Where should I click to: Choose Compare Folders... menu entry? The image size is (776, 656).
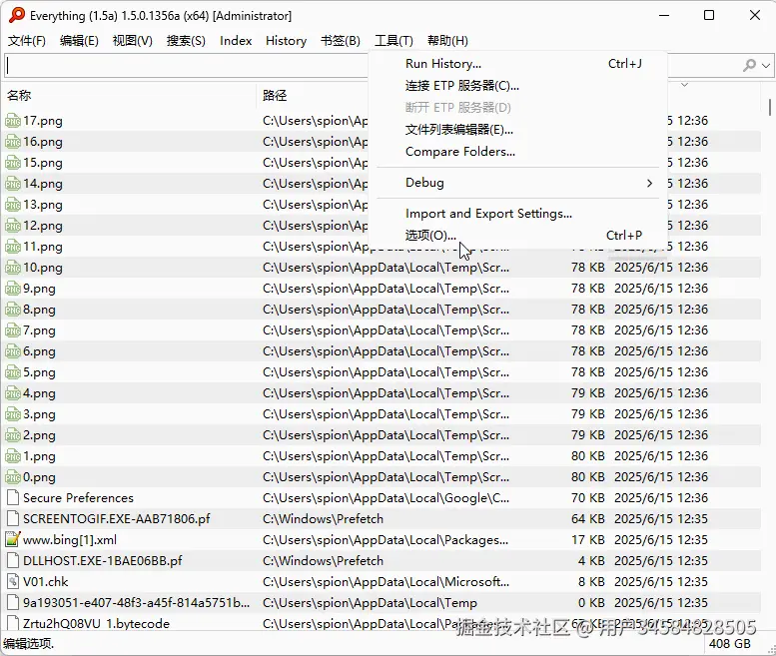click(x=518, y=152)
